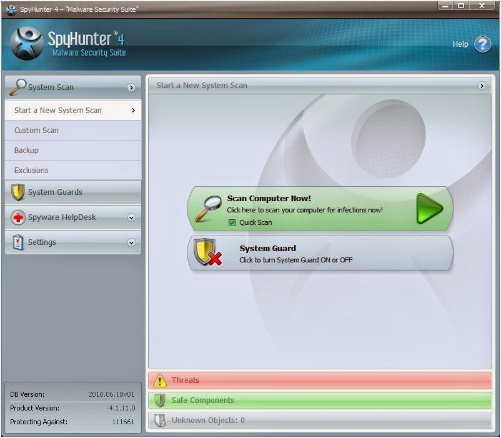501x438 pixels.
Task: Click the blue Help question mark icon
Action: tap(482, 44)
